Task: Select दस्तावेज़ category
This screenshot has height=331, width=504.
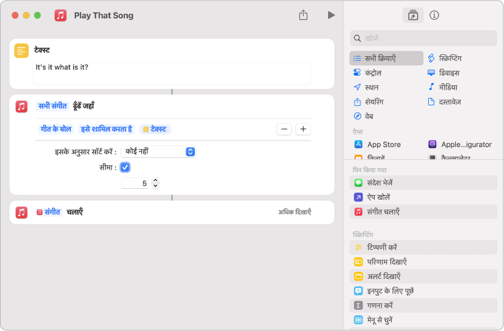Action: point(444,102)
